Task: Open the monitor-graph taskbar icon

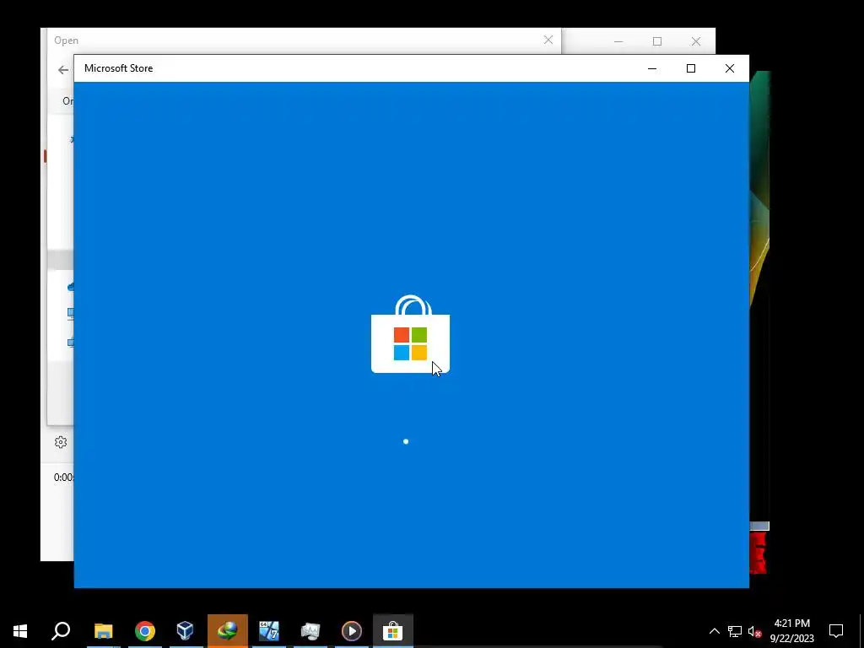Action: point(310,631)
